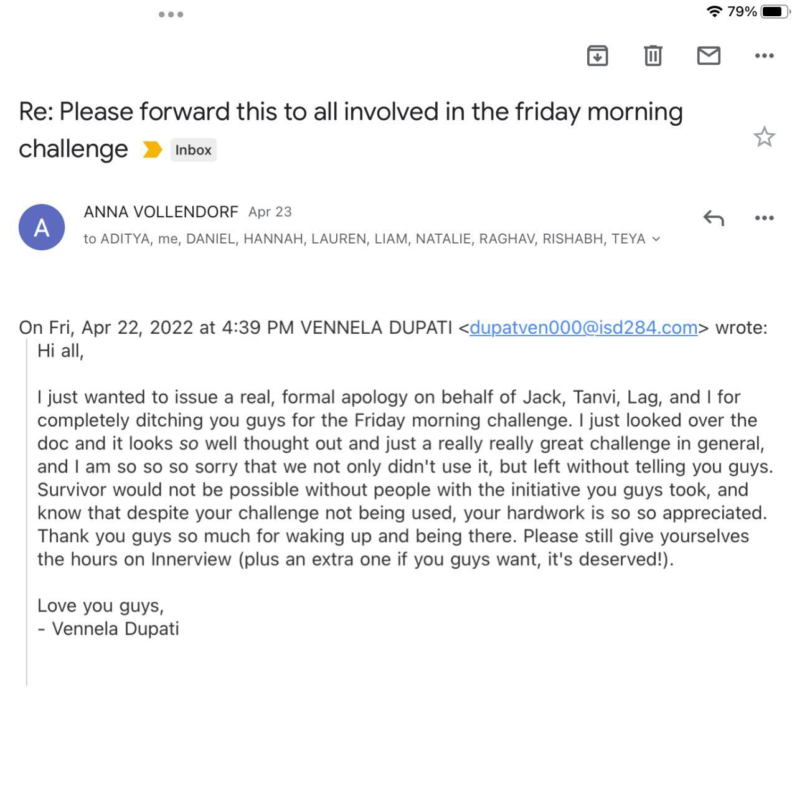Tap the yellow importance marker
The width and height of the screenshot is (797, 794).
coord(152,150)
